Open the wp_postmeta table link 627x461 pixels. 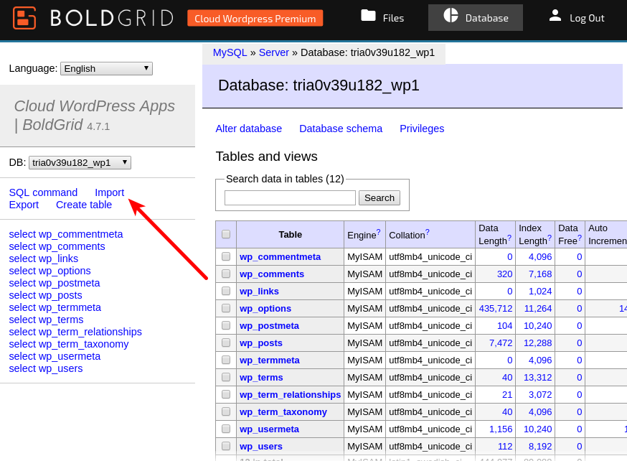click(269, 326)
